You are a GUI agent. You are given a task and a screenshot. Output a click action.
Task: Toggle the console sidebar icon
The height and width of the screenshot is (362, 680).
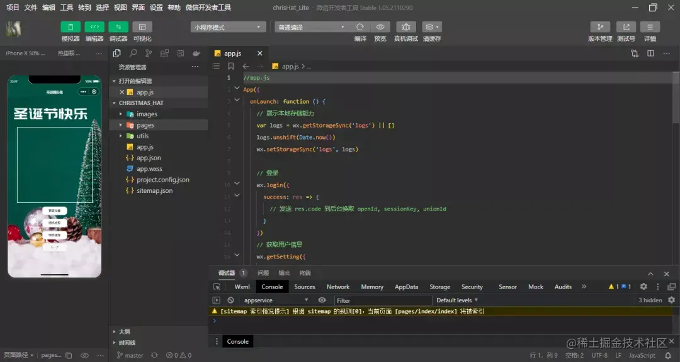tap(216, 300)
